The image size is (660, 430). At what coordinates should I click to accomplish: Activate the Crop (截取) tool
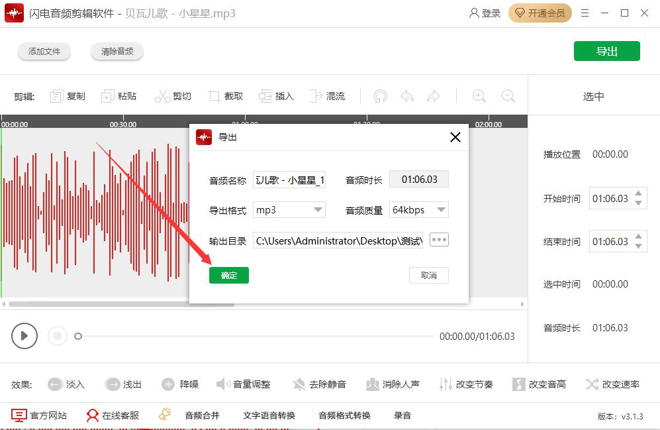point(226,96)
